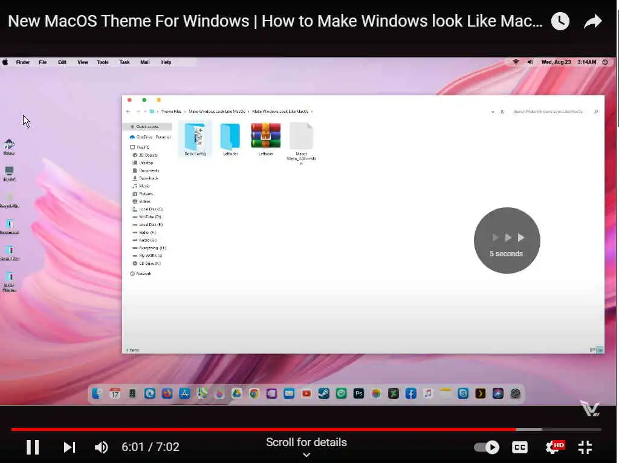The width and height of the screenshot is (619, 463).
Task: Open address bar history dropdown
Action: pos(493,112)
